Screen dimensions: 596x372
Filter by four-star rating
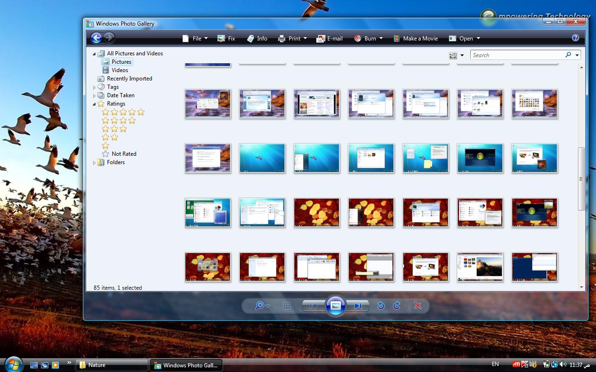click(119, 120)
